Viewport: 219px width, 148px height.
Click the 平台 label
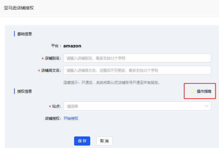pos(56,46)
